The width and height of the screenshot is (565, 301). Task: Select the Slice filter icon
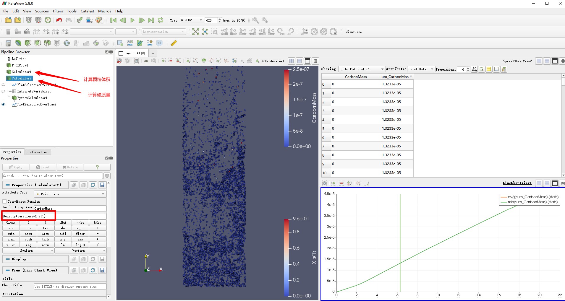click(x=38, y=43)
